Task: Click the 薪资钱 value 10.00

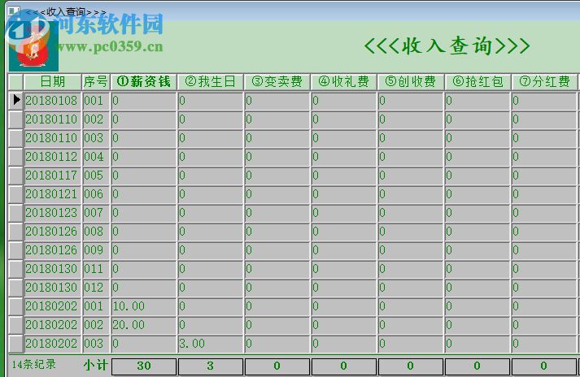Action: tap(143, 306)
